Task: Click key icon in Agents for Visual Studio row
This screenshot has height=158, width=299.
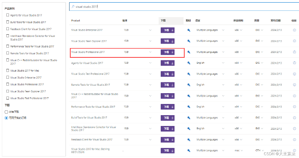Action: [x=189, y=63]
